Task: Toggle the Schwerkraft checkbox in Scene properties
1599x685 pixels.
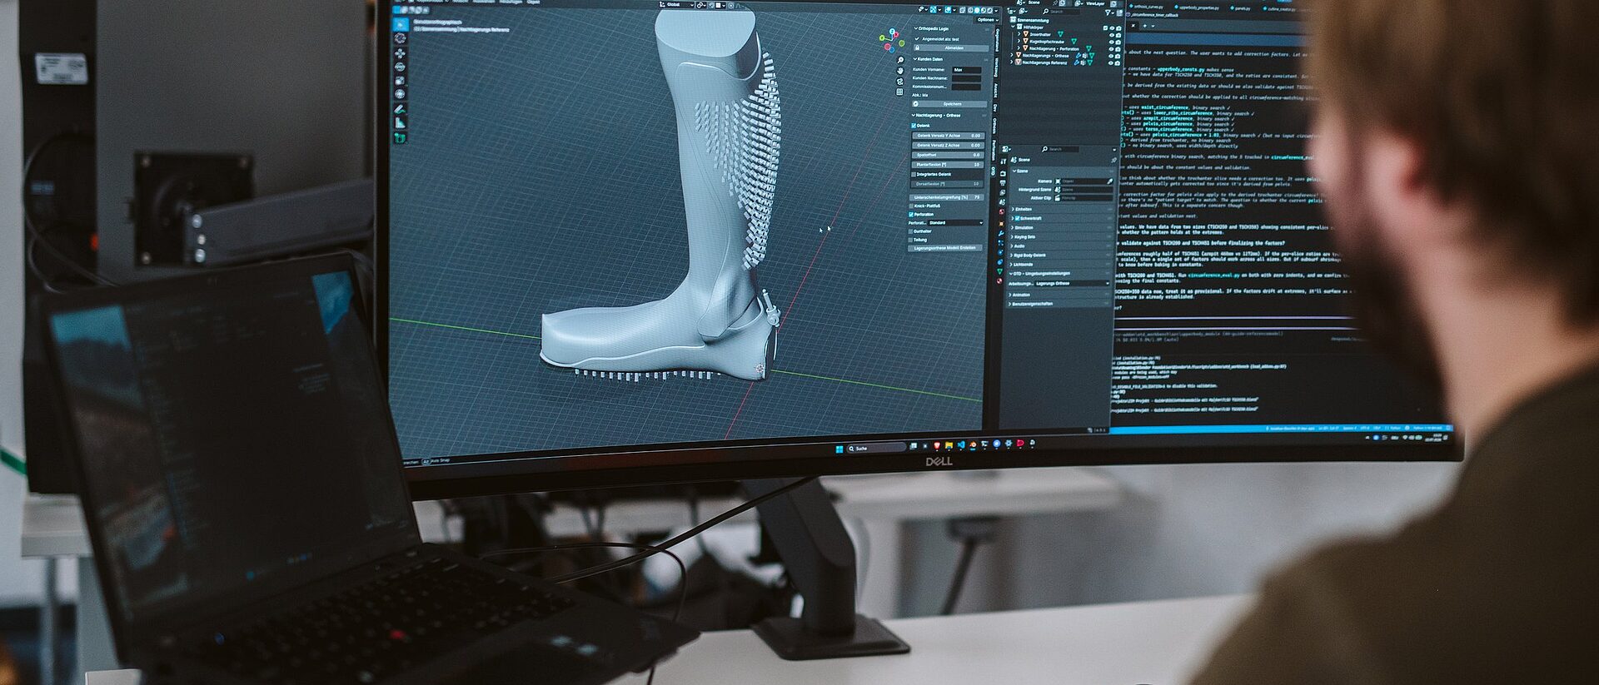Action: [1017, 218]
